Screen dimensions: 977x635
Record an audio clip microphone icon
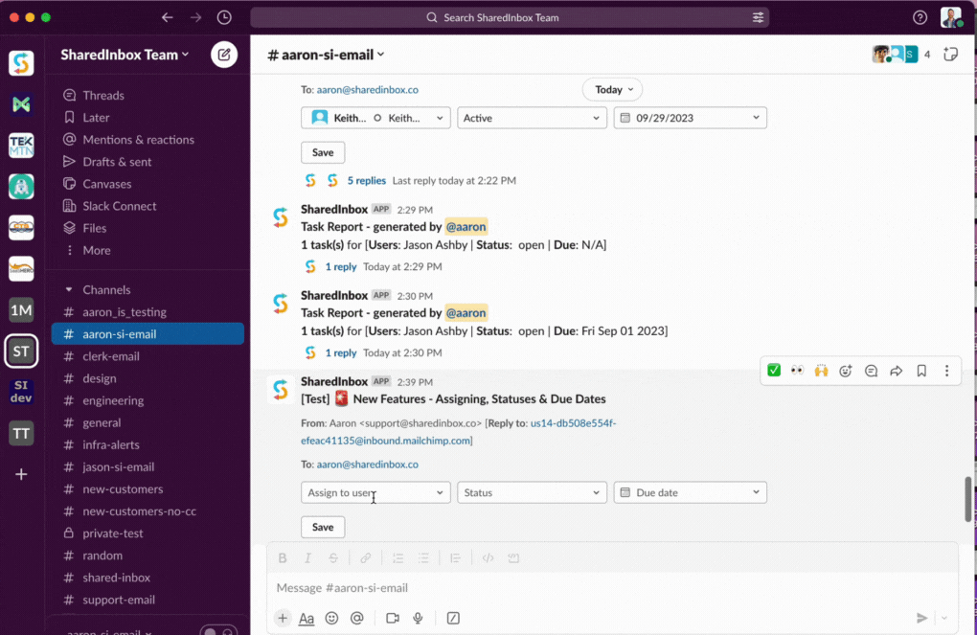pos(418,618)
